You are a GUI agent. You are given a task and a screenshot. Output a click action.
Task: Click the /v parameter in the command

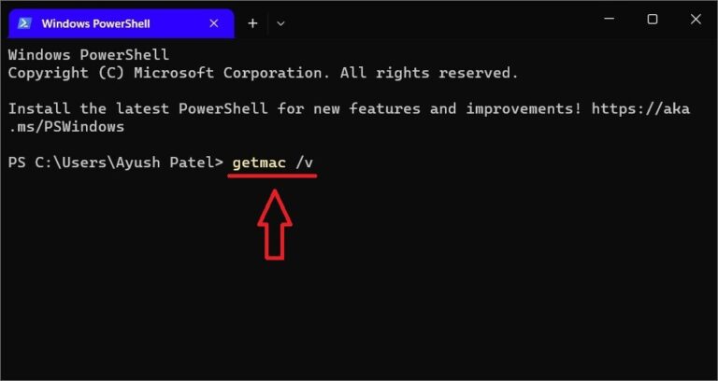tap(305, 162)
